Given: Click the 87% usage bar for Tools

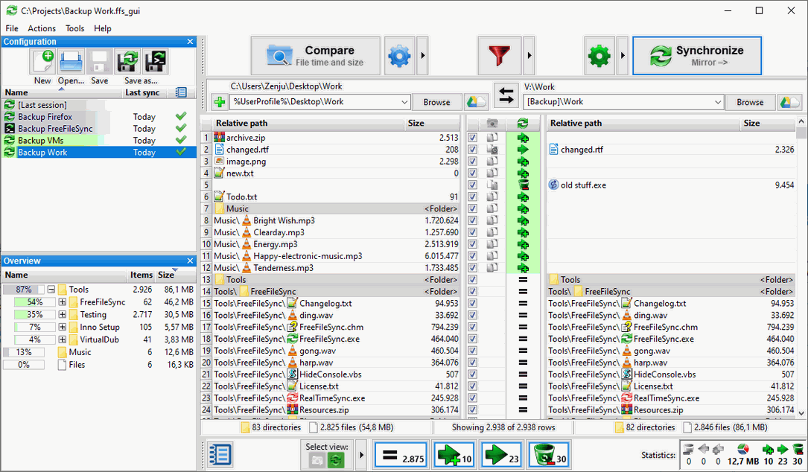Looking at the screenshot, I should [x=24, y=290].
